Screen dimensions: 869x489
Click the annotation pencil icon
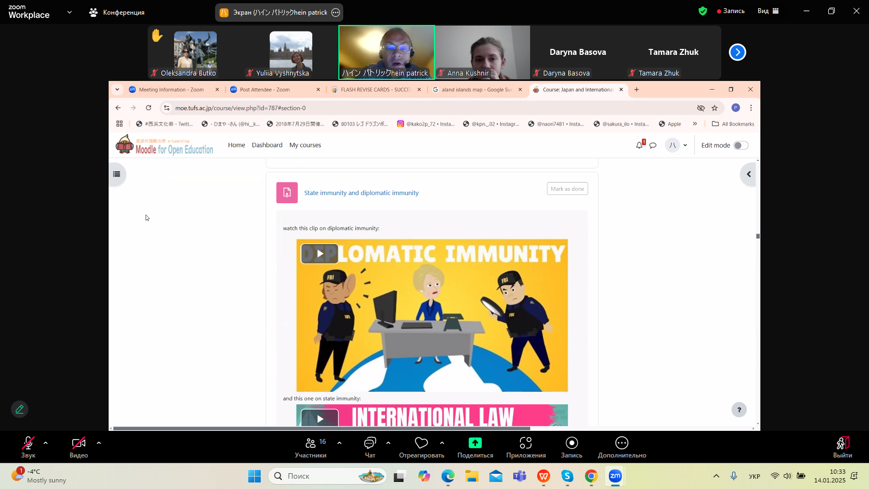(x=20, y=409)
